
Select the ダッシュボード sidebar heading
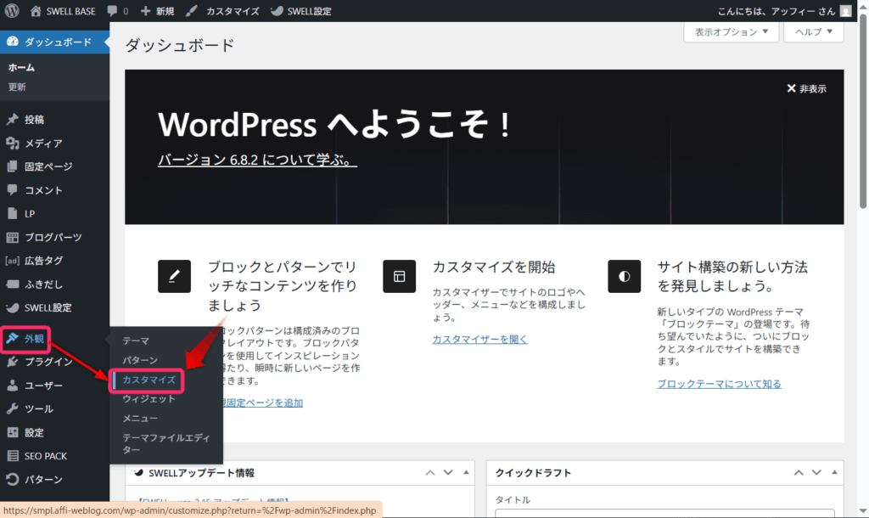(54, 42)
